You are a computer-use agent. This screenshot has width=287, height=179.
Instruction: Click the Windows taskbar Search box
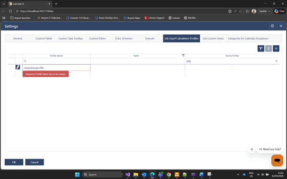102,175
